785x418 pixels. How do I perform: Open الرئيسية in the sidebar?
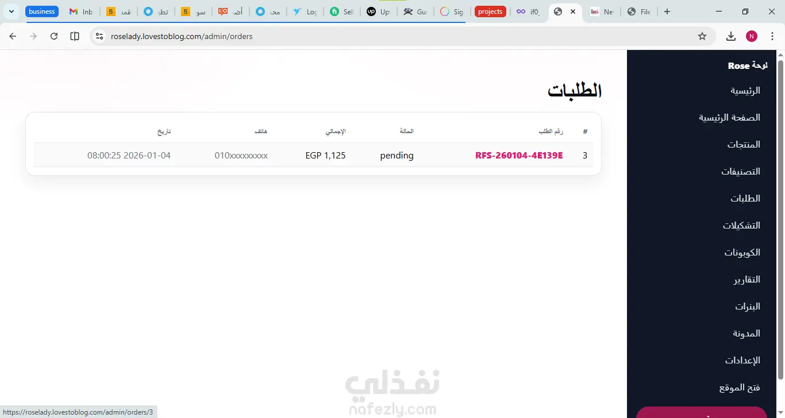point(745,91)
